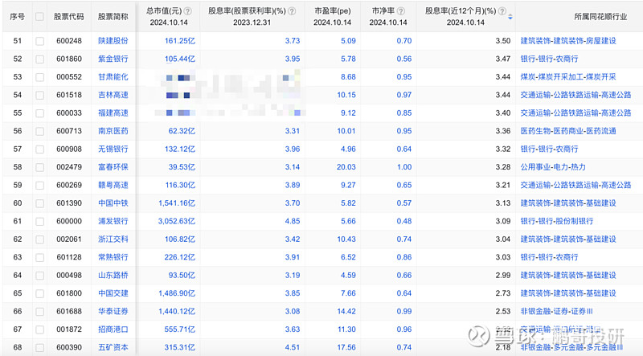The height and width of the screenshot is (356, 643).
Task: Open stock link 山东路桥
Action: click(113, 275)
